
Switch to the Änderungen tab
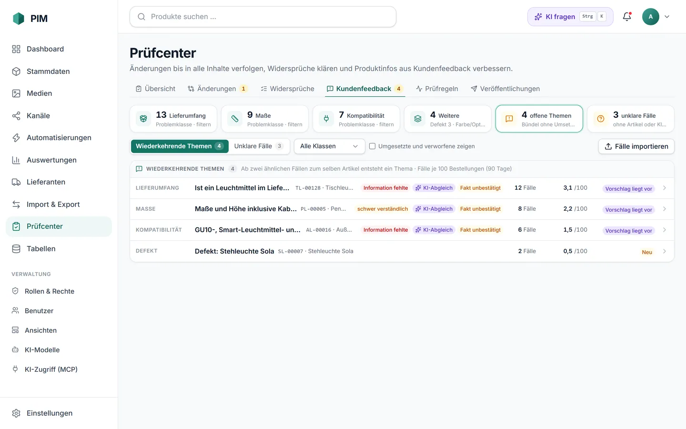pyautogui.click(x=217, y=89)
